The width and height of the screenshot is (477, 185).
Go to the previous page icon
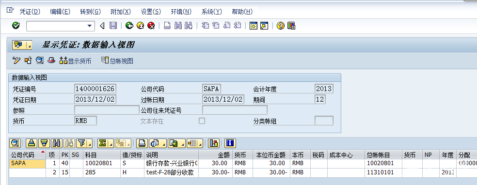tap(216, 26)
